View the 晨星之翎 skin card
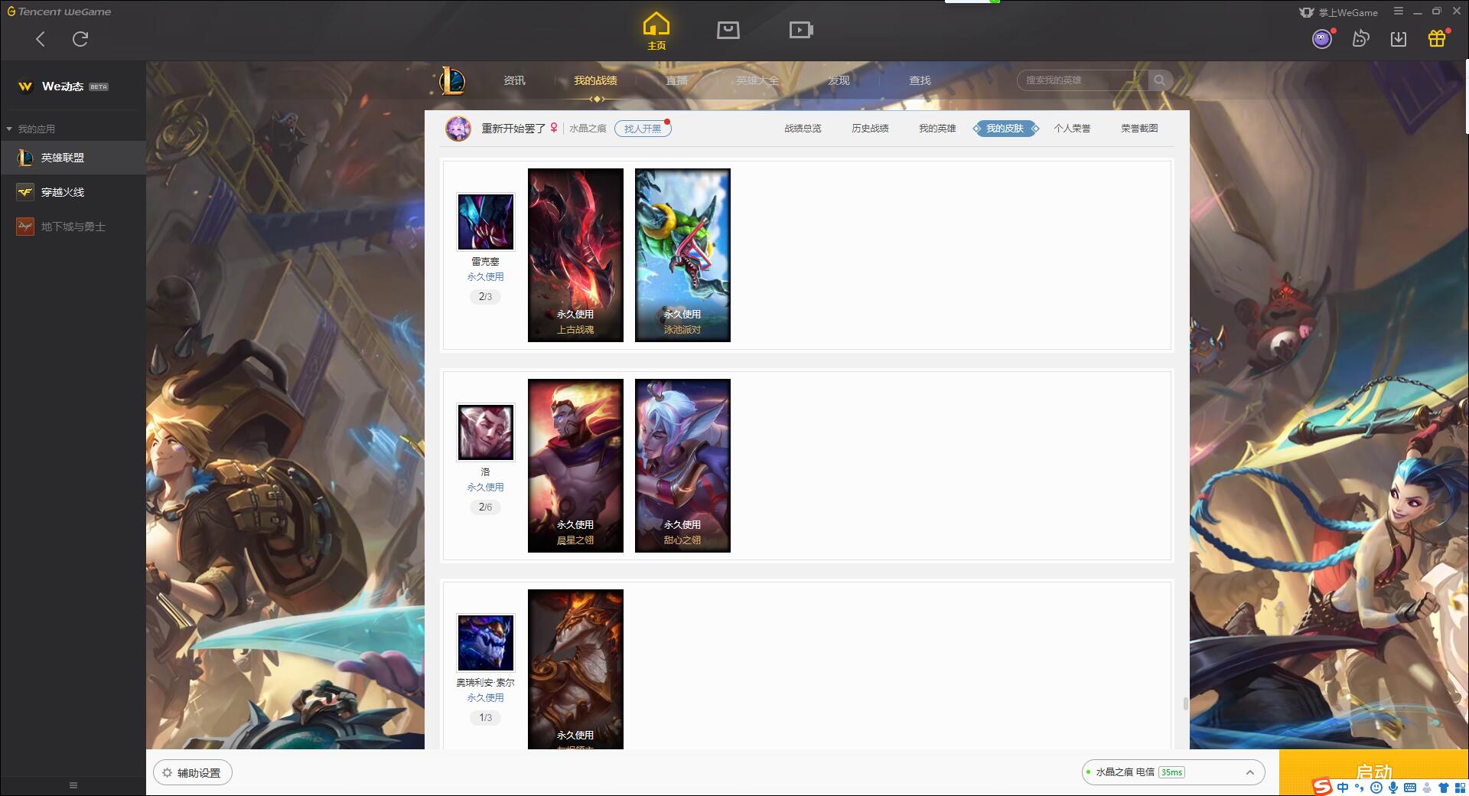The height and width of the screenshot is (796, 1469). [575, 465]
